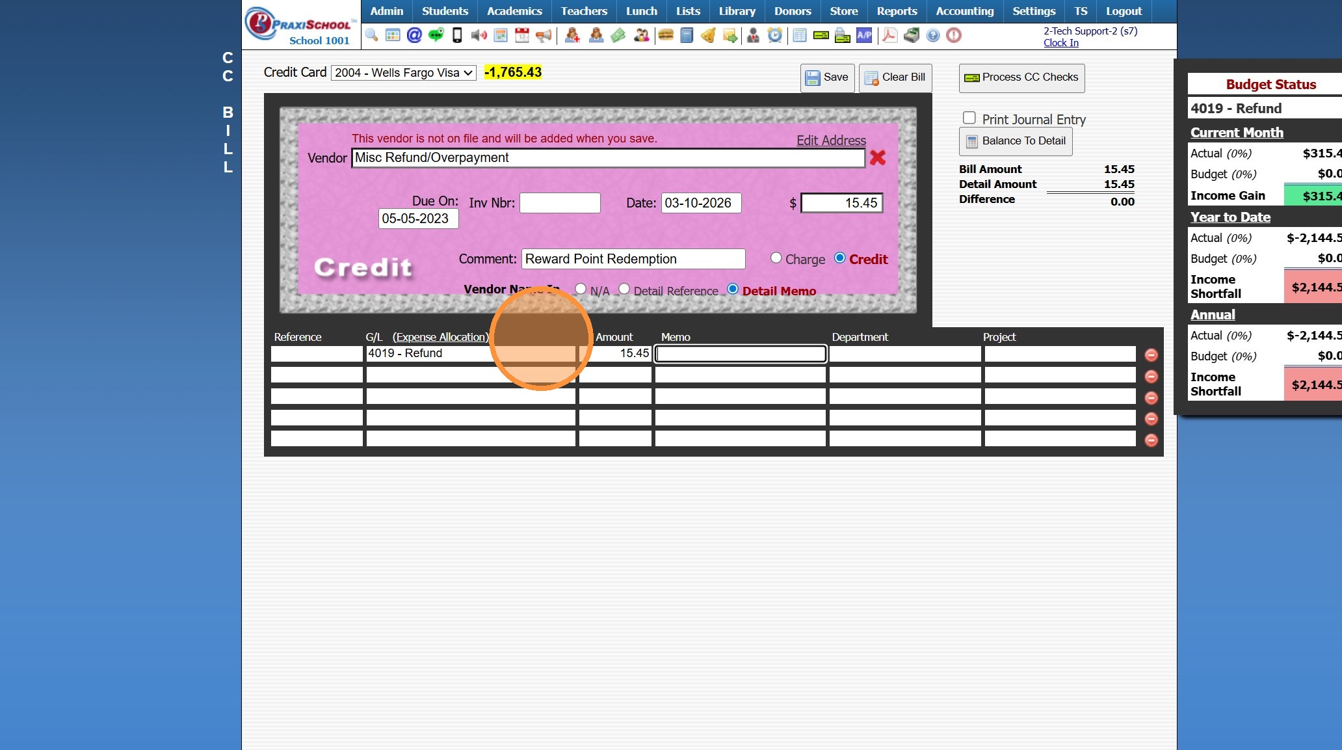Viewport: 1342px width, 750px height.
Task: Click the green chat bubble icon
Action: pyautogui.click(x=436, y=35)
